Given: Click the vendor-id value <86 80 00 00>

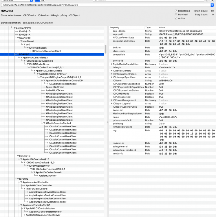Looking at the screenshot, I should (168, 154).
